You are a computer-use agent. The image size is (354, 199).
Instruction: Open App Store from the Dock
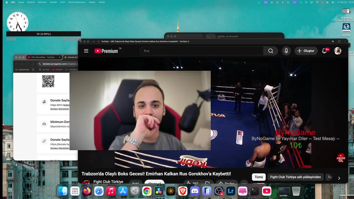(x=123, y=191)
